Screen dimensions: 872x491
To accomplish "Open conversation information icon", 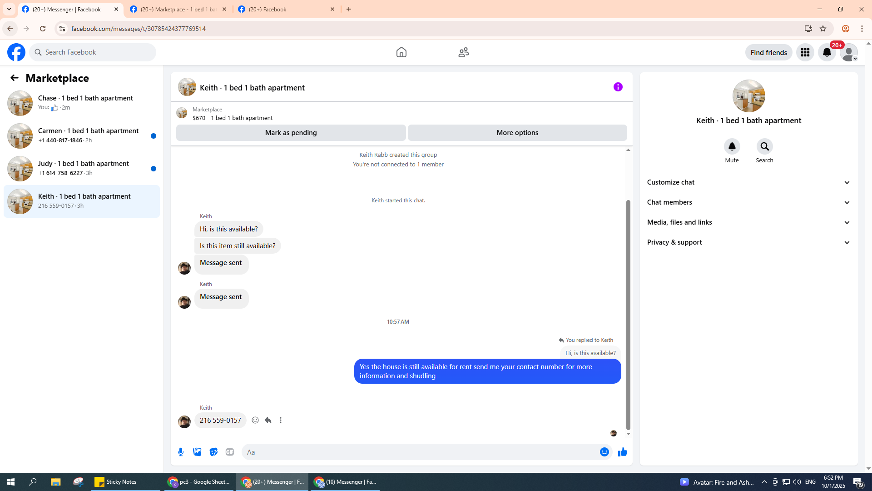I will pos(618,87).
